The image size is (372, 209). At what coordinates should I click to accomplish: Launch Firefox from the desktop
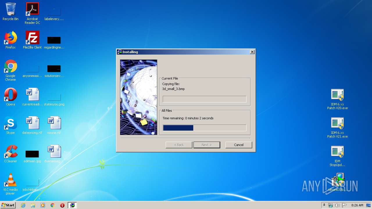tap(10, 40)
